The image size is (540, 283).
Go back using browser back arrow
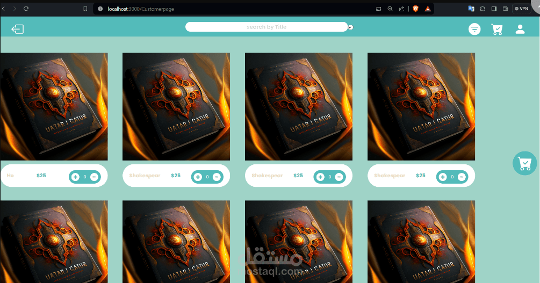tap(3, 9)
